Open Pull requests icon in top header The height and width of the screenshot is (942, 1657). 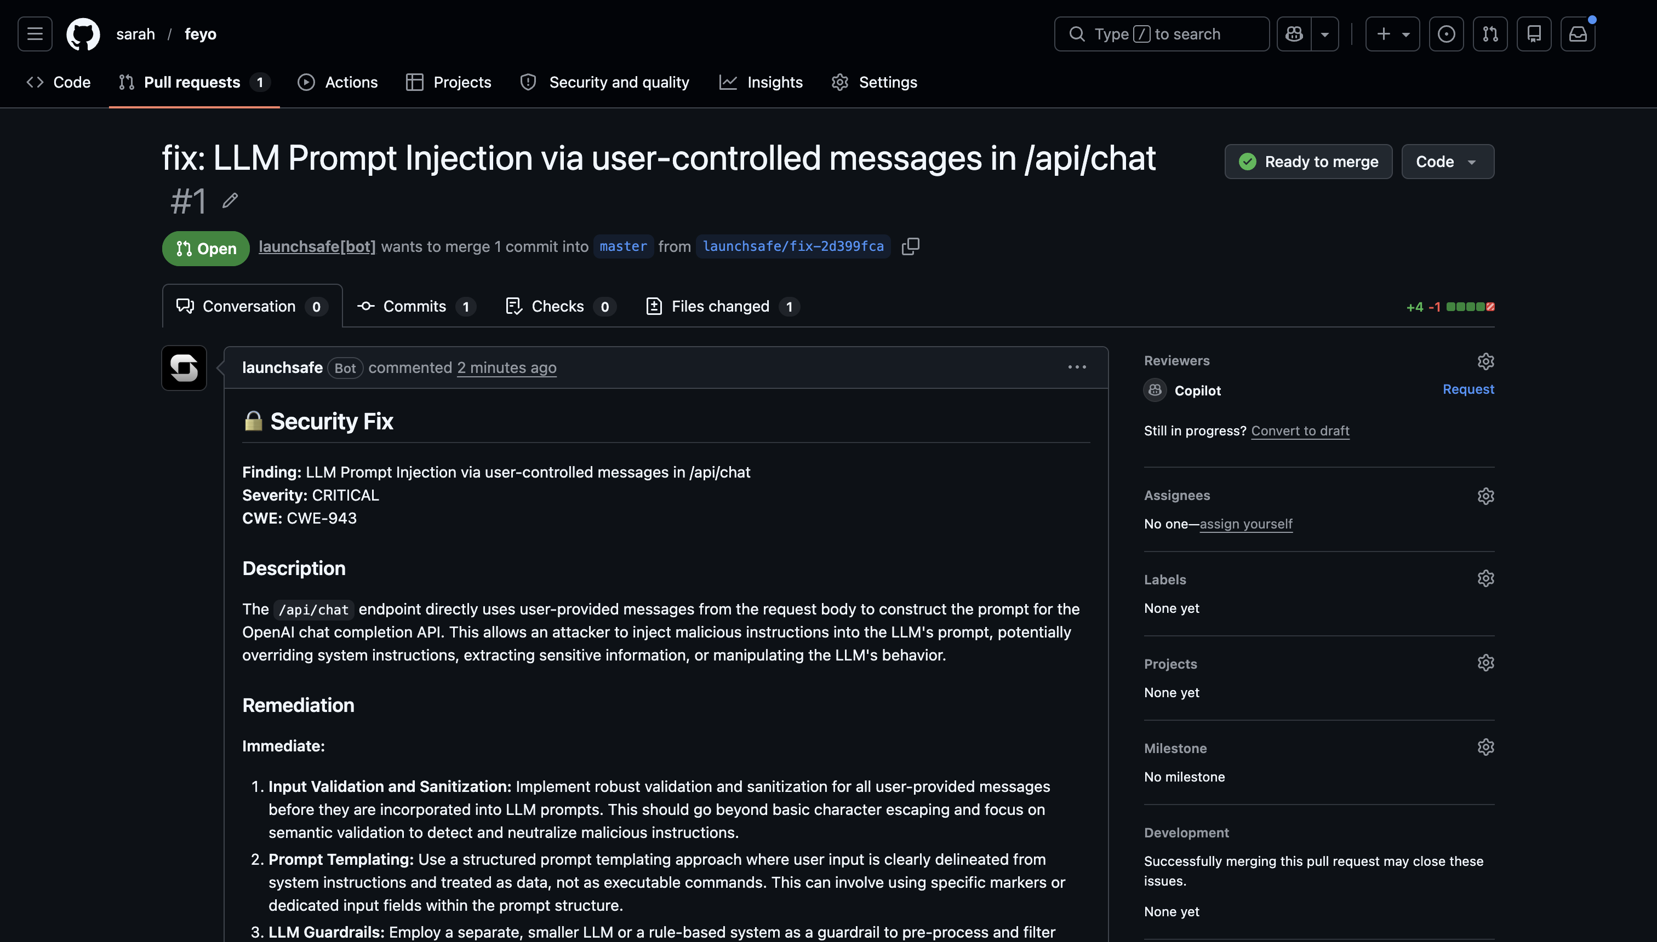coord(1490,33)
